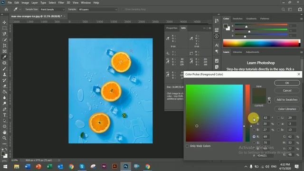Open the Filter menu
The height and width of the screenshot is (171, 304).
pos(61,3)
